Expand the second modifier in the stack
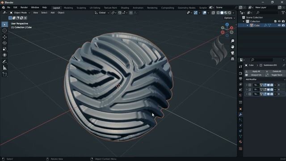This screenshot has width=286, height=161. pyautogui.click(x=247, y=89)
